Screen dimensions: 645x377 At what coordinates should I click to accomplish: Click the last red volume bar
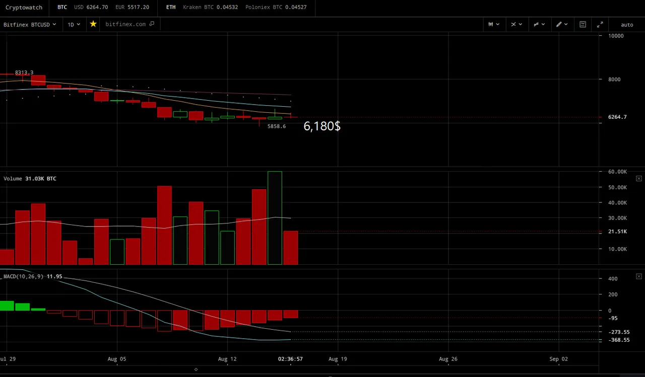point(291,248)
